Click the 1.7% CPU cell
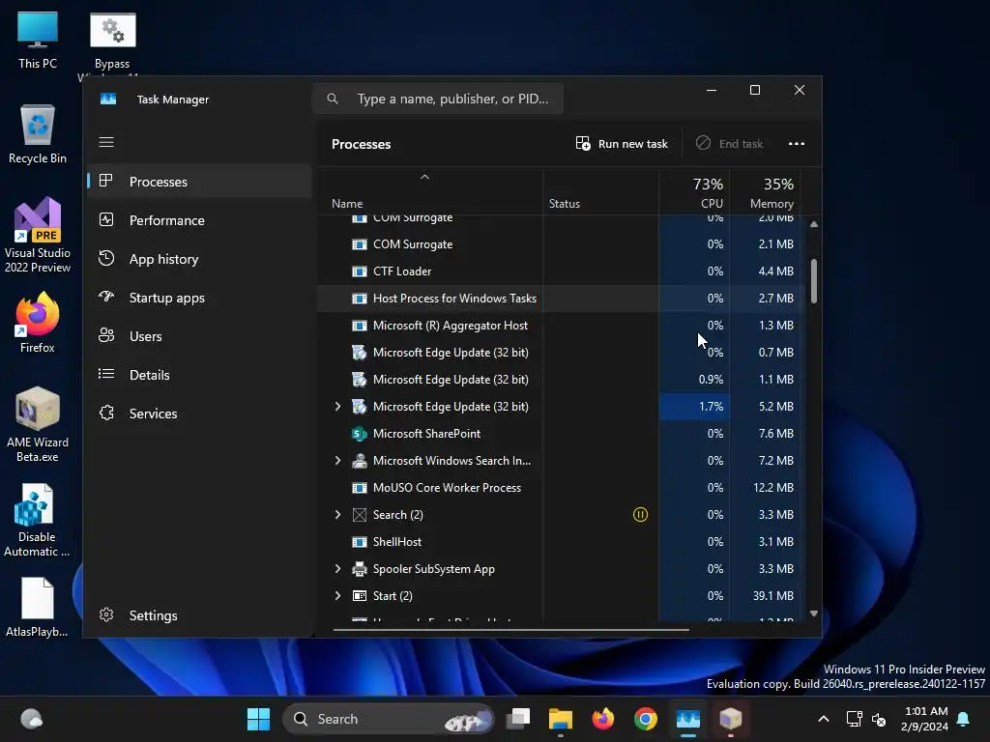Image resolution: width=990 pixels, height=742 pixels. (x=694, y=407)
